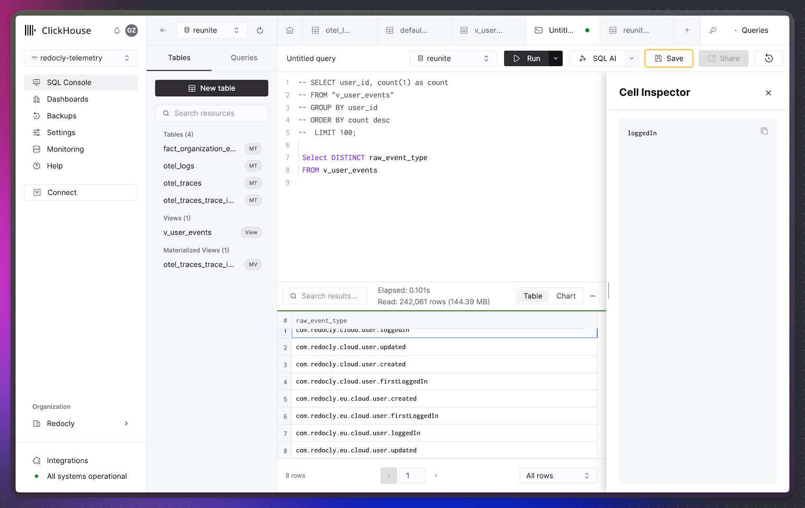The image size is (805, 508).
Task: Click the Share button
Action: pyautogui.click(x=724, y=58)
